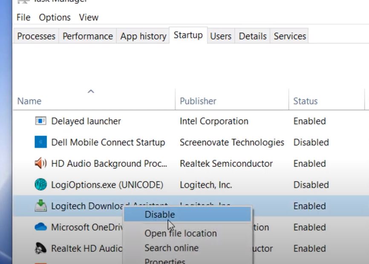Viewport: 369px width, 264px height.
Task: Click the Logitech, Inc. publisher of LogiOptions
Action: [206, 185]
